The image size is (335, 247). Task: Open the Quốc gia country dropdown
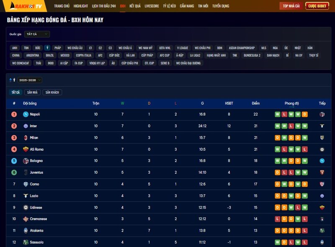pyautogui.click(x=37, y=34)
